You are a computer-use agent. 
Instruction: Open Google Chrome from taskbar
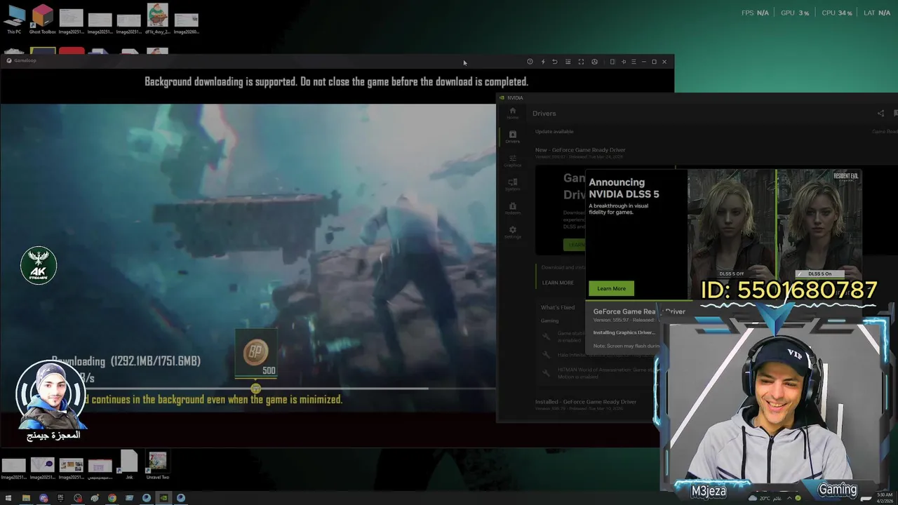click(112, 498)
